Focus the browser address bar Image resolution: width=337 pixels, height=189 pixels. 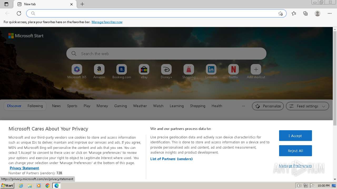(x=156, y=13)
